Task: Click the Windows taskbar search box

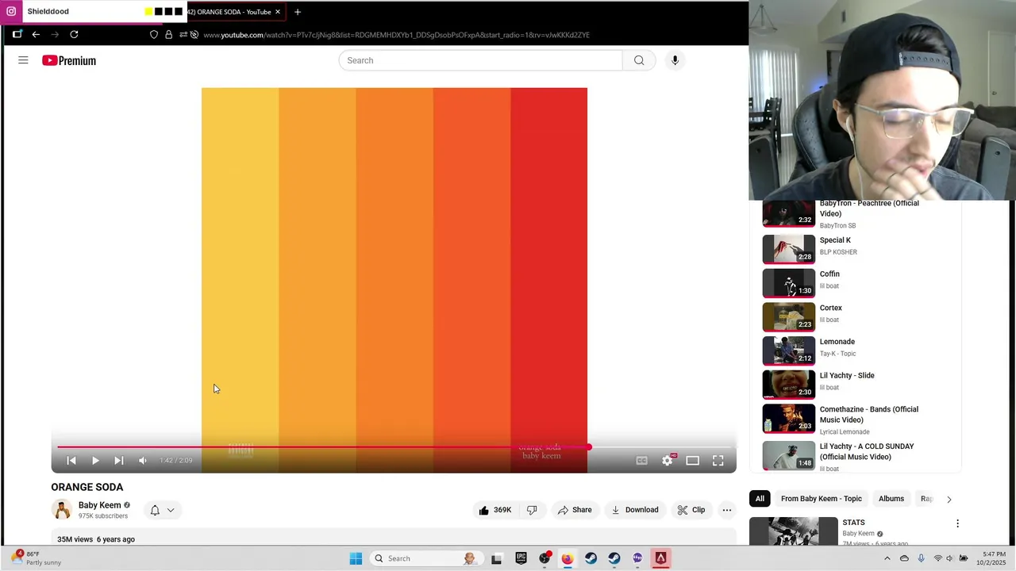Action: (x=425, y=558)
